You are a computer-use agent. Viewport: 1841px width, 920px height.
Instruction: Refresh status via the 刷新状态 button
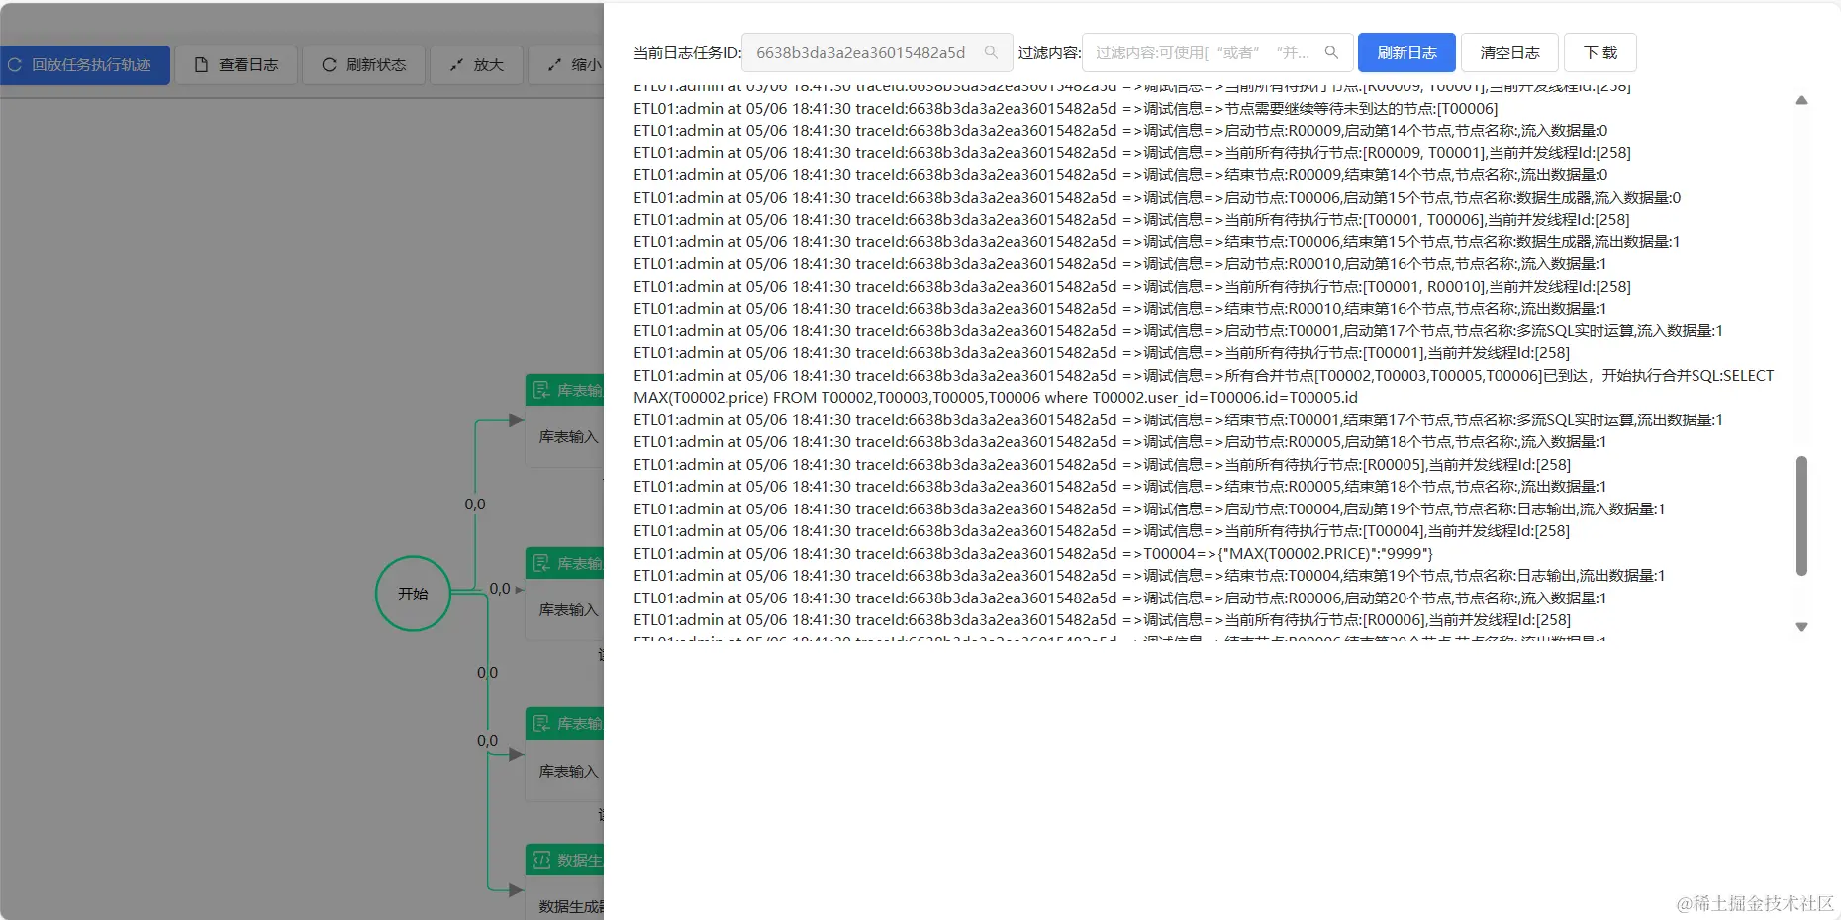pyautogui.click(x=363, y=65)
